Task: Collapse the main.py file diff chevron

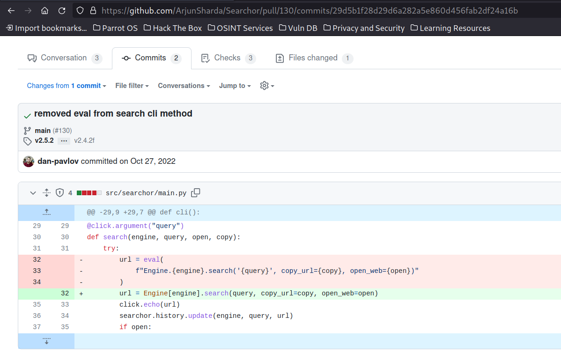Action: 33,193
